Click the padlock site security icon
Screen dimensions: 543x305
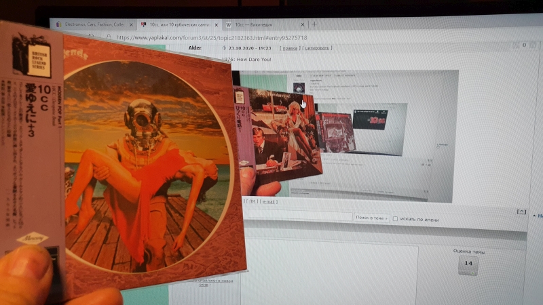coord(109,37)
